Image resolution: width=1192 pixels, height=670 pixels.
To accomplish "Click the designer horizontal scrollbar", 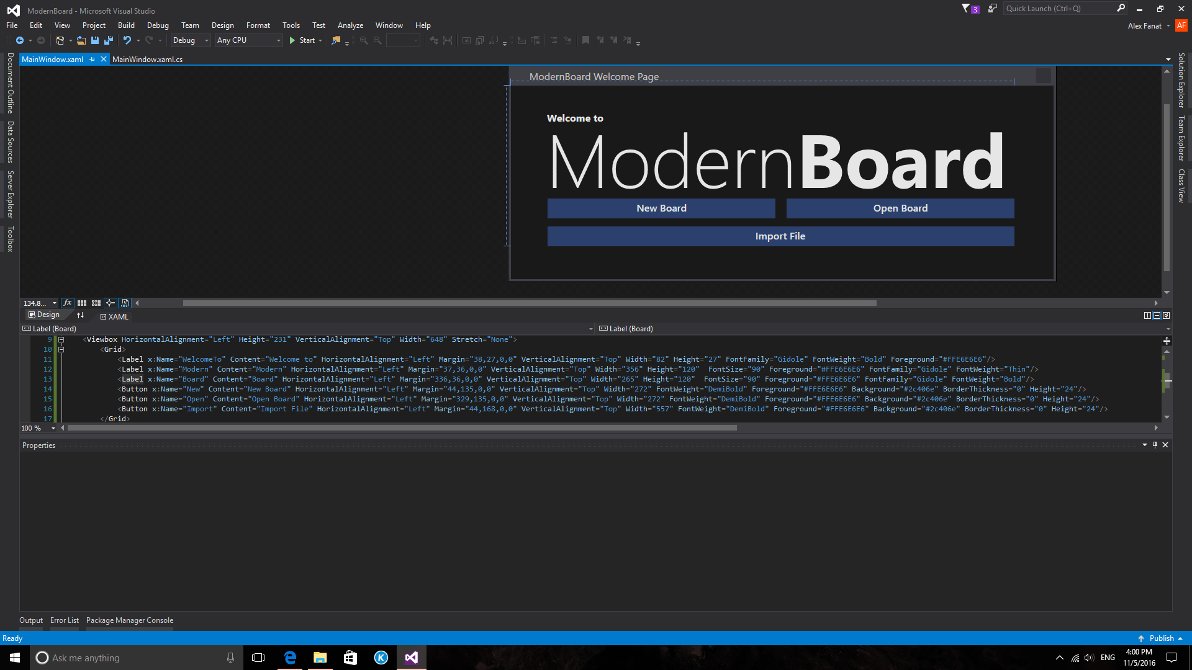I will [x=529, y=303].
